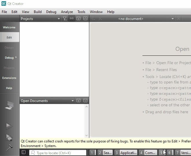Click the Qt Creator title bar logo
The width and height of the screenshot is (191, 156).
click(x=4, y=3)
